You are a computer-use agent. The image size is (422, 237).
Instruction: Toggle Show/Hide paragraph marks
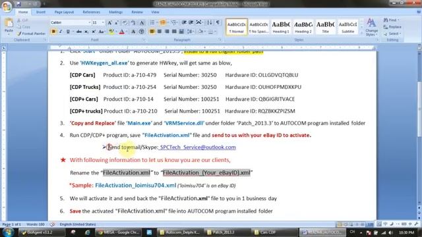click(x=218, y=22)
